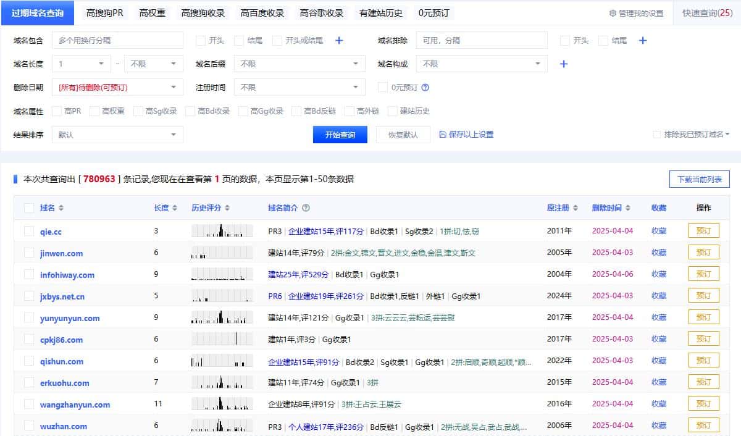
Task: Click the history chart thumbnail for jinwen.com
Action: (x=222, y=252)
